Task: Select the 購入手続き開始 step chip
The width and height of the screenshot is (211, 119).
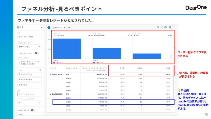Action: pyautogui.click(x=29, y=79)
